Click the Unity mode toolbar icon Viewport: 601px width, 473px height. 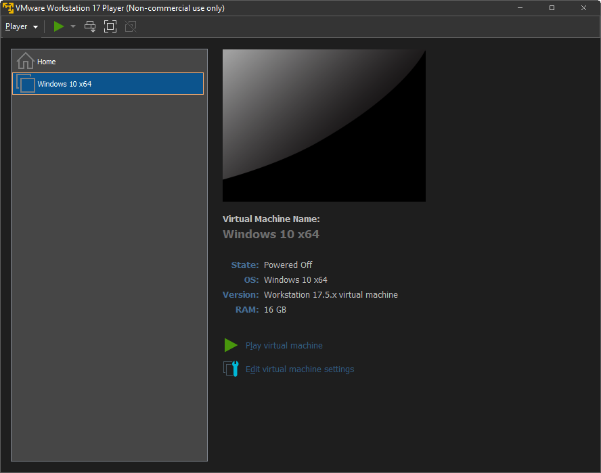click(x=131, y=26)
